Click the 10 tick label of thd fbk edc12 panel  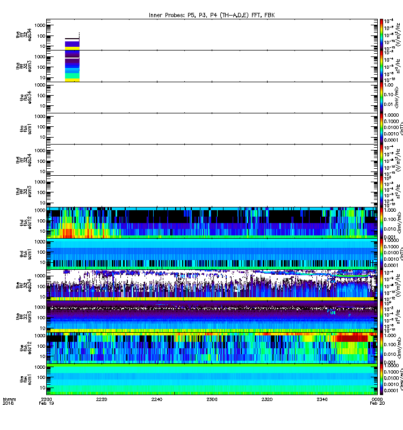point(42,231)
